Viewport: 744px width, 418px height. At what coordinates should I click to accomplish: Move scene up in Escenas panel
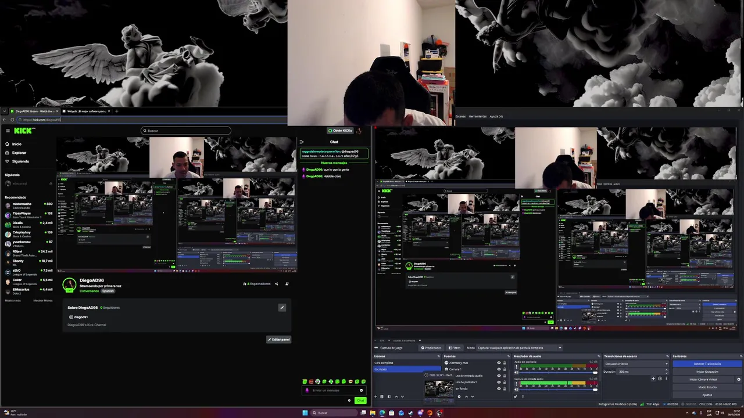pos(396,397)
